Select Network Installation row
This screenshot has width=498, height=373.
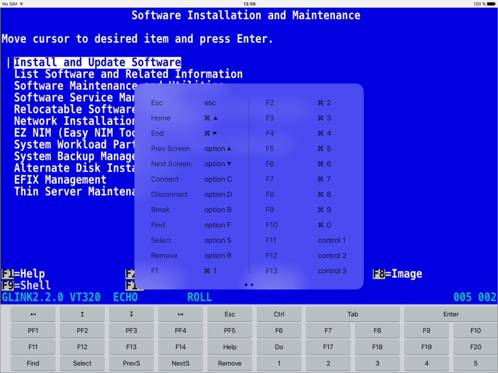pos(74,121)
